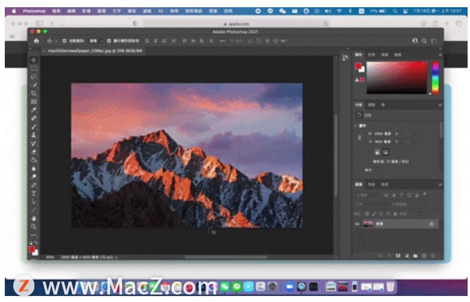Pick a color in the red color field
This screenshot has width=470, height=302.
click(x=397, y=77)
